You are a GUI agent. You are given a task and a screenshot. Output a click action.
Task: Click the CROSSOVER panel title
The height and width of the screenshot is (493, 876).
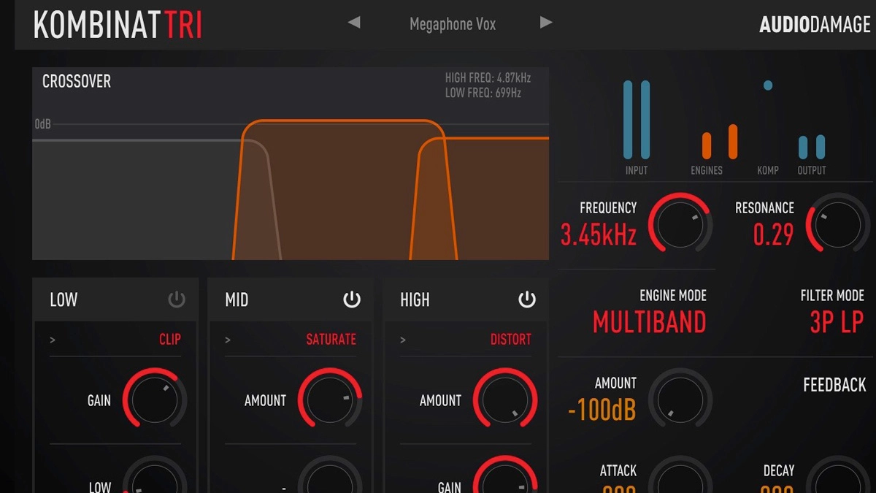(x=77, y=82)
